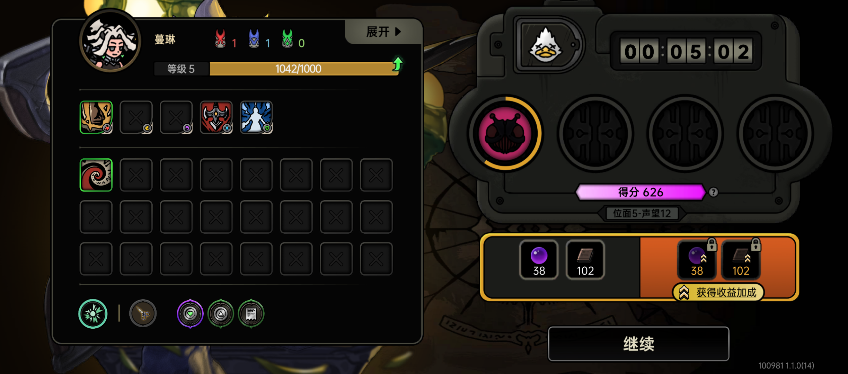Select the red winged armor skill icon
848x374 pixels.
click(x=216, y=117)
